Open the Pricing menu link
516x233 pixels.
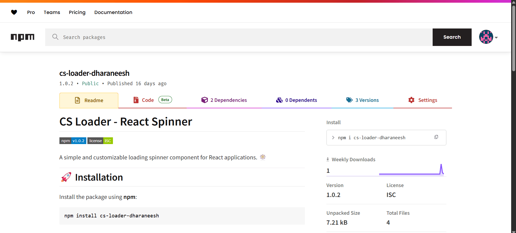tap(77, 12)
